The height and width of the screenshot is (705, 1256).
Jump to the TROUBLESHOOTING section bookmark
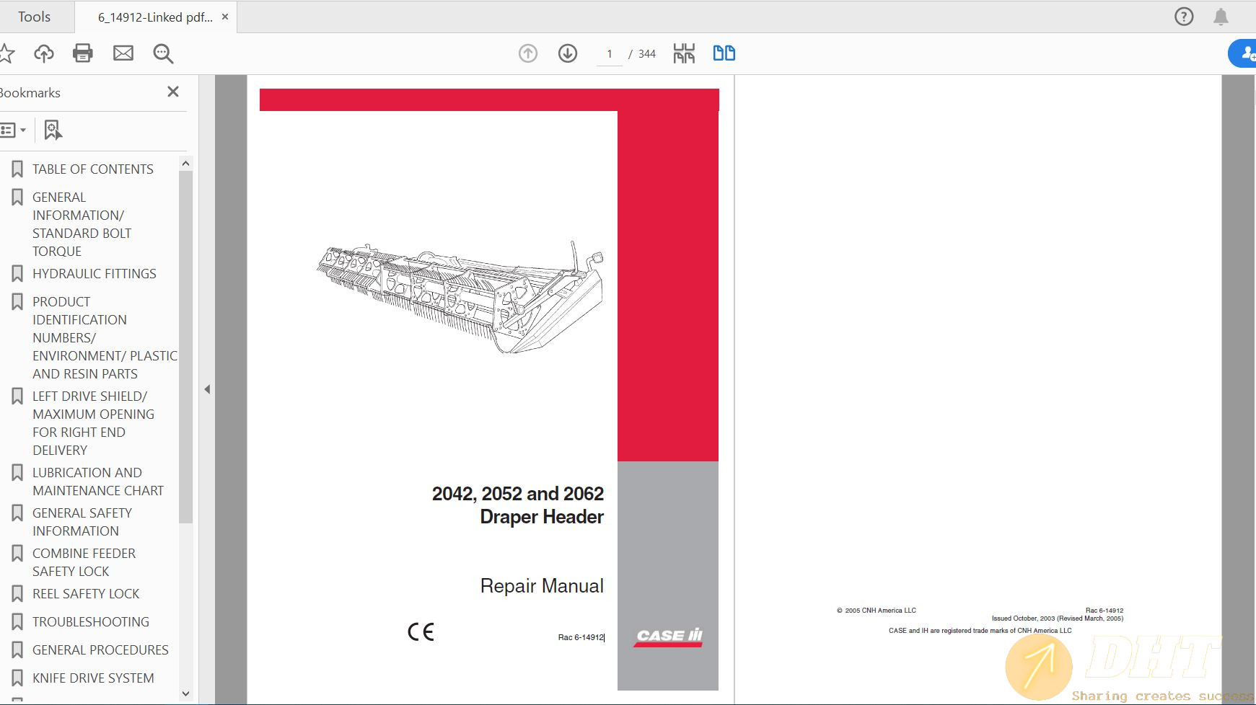click(90, 621)
